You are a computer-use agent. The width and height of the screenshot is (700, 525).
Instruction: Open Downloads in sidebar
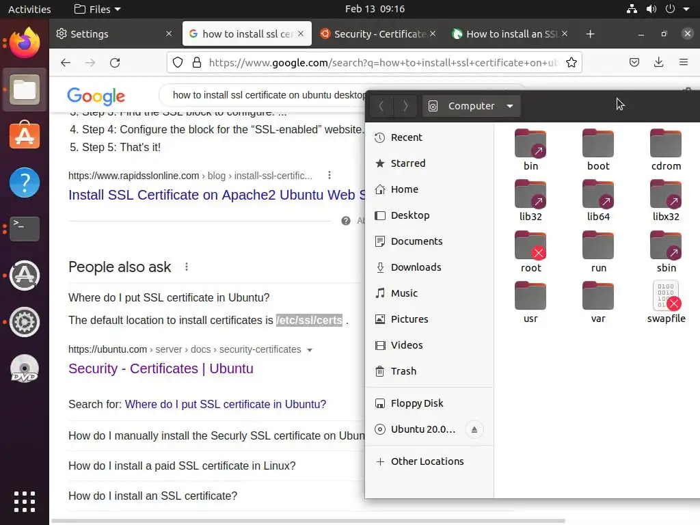point(429,267)
